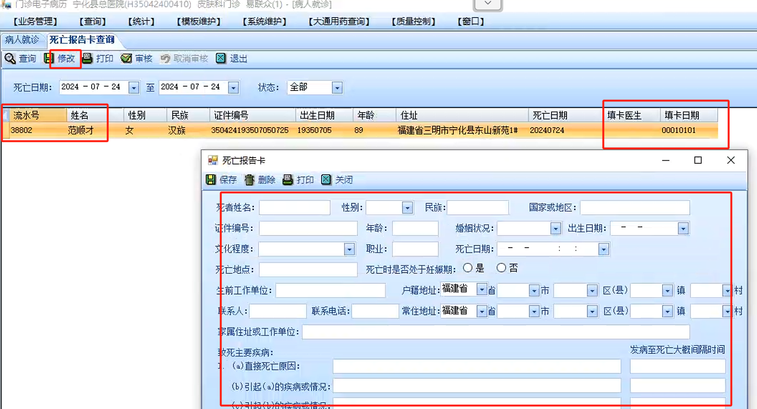This screenshot has width=757, height=409.
Task: Expand the 性别 gender dropdown in dialog
Action: 407,208
